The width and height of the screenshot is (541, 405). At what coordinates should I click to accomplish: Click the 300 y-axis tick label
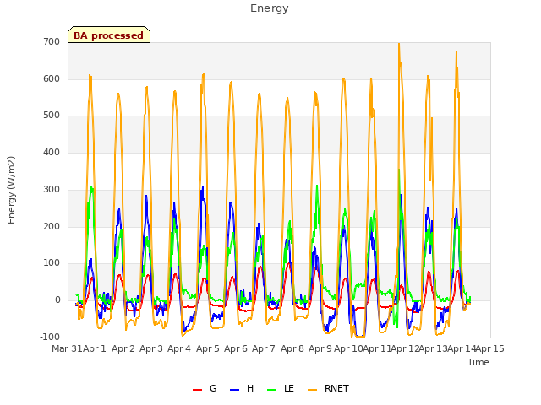point(52,189)
